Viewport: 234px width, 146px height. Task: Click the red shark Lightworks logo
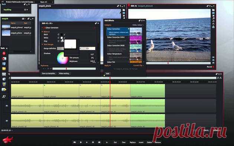click(8, 140)
